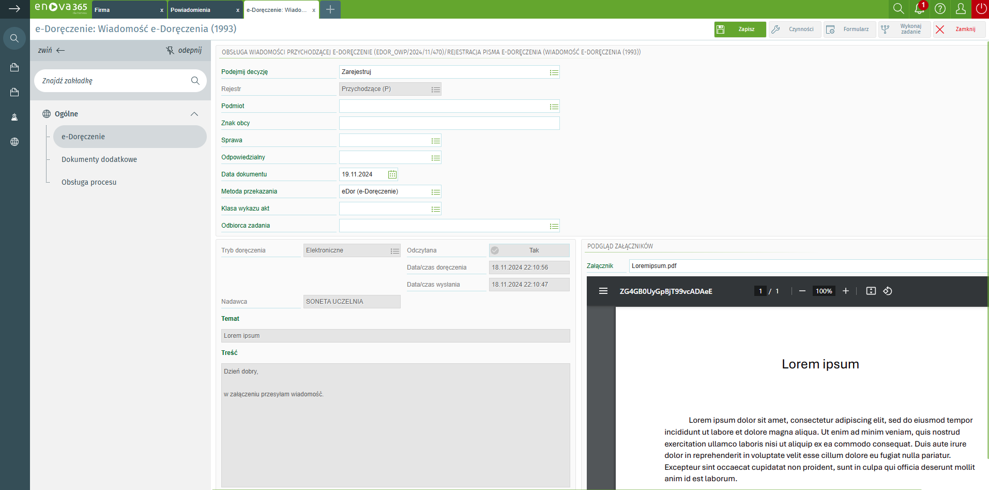Open the calendar picker for Data dokumentu

click(392, 174)
